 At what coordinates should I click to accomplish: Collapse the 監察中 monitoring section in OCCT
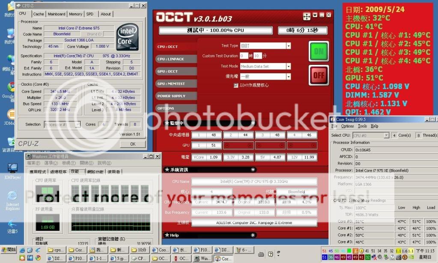[253, 123]
